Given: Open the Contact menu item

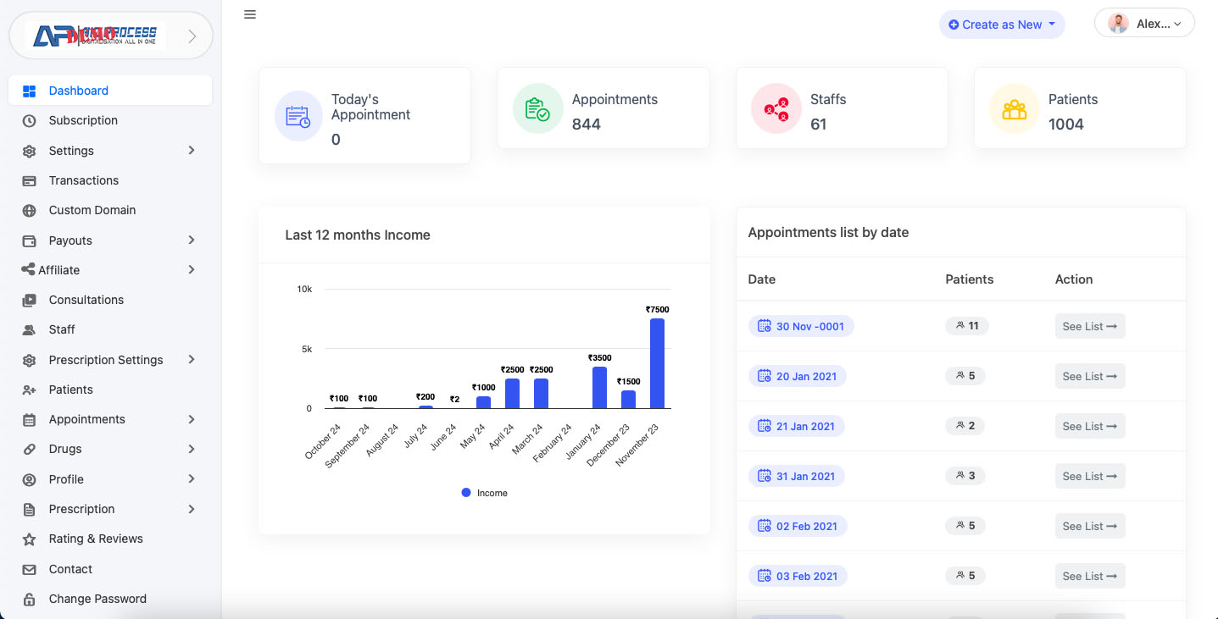Looking at the screenshot, I should click(x=110, y=569).
